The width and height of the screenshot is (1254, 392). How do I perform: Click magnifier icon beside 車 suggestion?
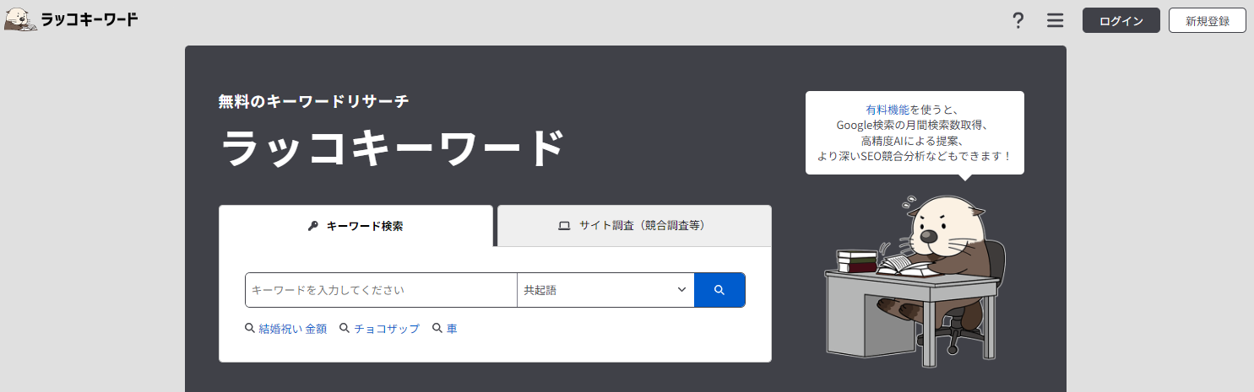point(437,328)
